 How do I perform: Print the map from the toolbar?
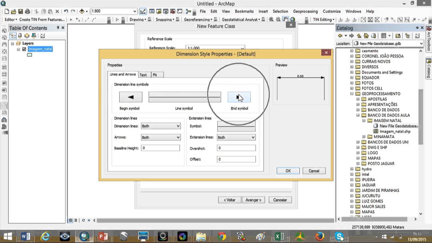pyautogui.click(x=27, y=11)
